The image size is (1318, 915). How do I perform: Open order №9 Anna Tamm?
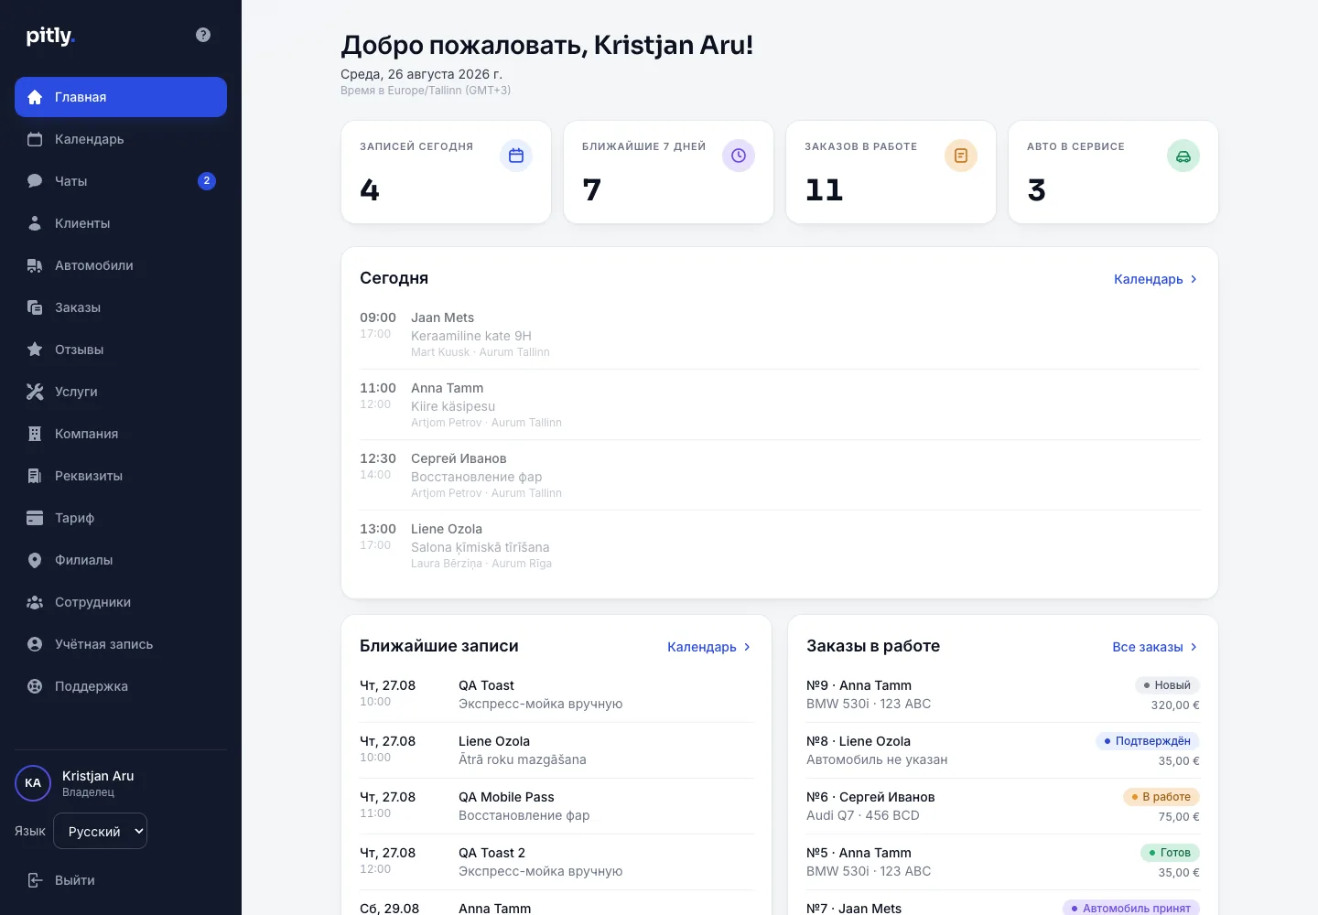1003,694
